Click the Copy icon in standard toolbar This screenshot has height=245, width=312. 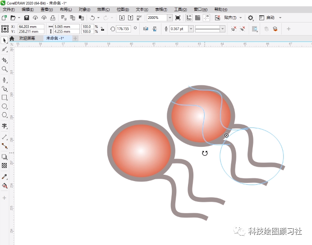(x=73, y=18)
